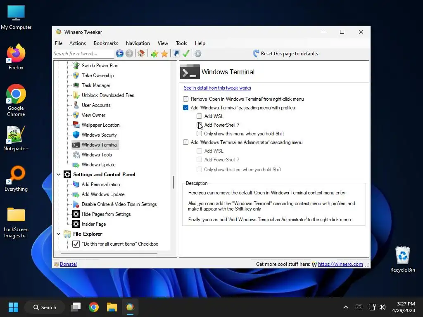Click the Add Personalization icon
The height and width of the screenshot is (317, 423).
pos(76,185)
